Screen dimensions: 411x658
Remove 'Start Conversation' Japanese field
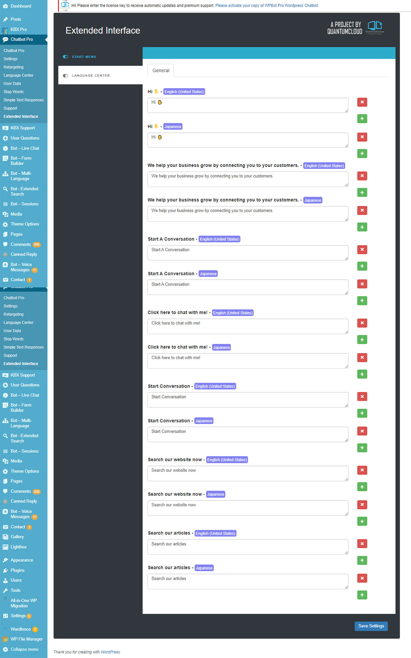coord(362,431)
